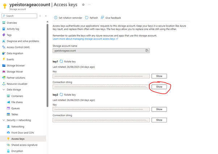Click the Diagnose and solve problems wrench icon
Viewport: 218px width, 154px height.
click(x=4, y=41)
